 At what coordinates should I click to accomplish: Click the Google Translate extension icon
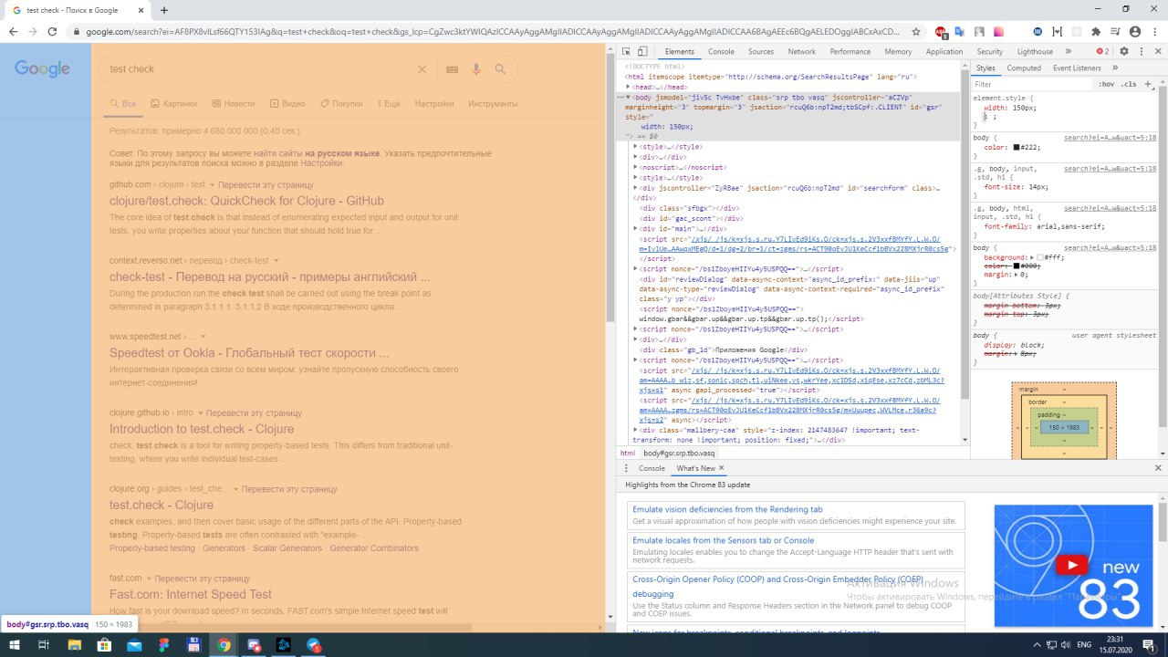(961, 31)
